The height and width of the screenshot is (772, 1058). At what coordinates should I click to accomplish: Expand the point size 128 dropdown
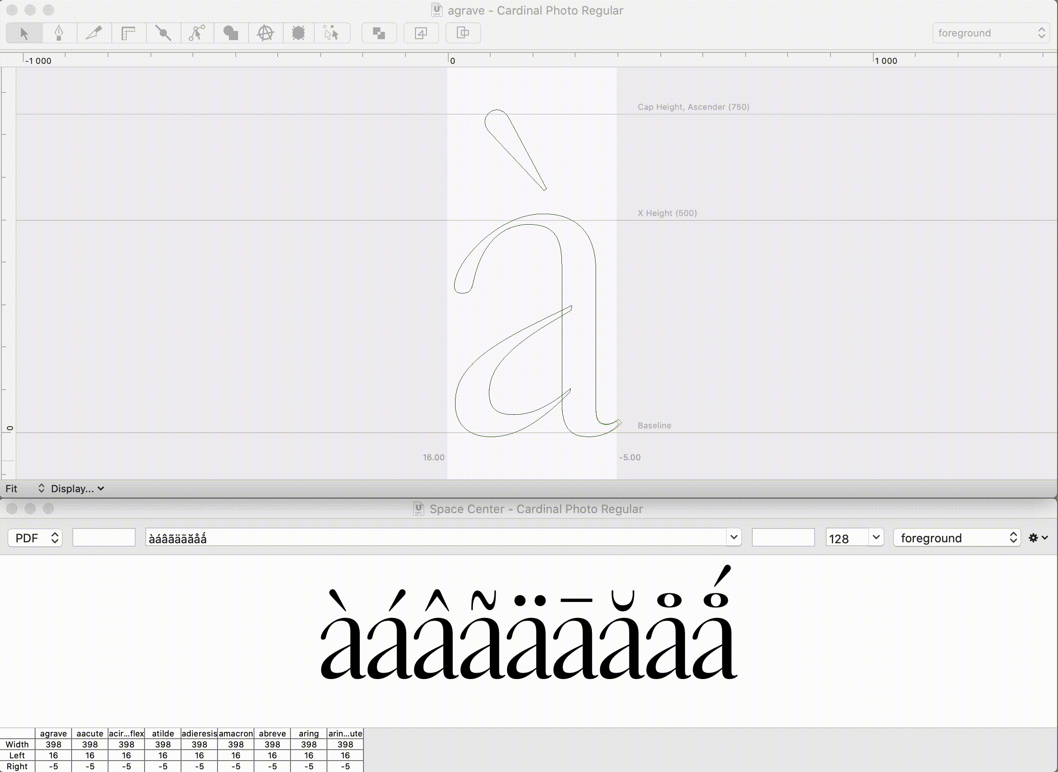pyautogui.click(x=876, y=537)
